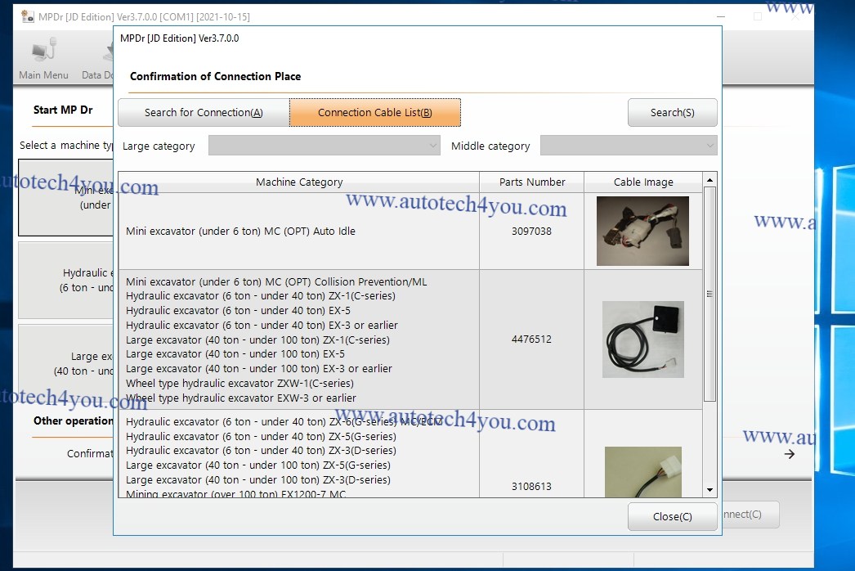Screen dimensions: 855x571
Task: Click the vertical scrollbar thumb in table
Action: coord(710,293)
